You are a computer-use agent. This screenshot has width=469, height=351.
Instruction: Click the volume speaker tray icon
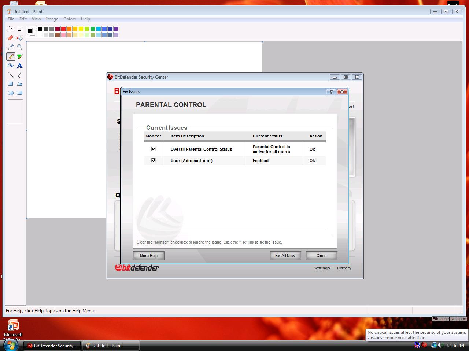[440, 345]
